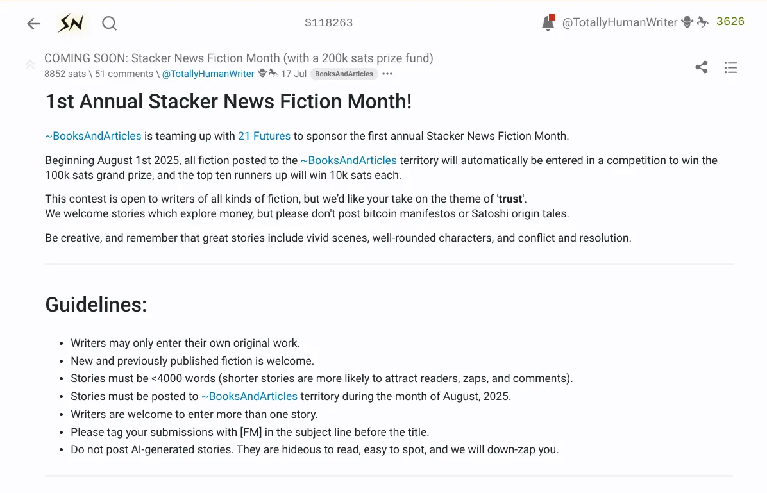
Task: Open Stacker News home via SN logo
Action: pos(71,23)
